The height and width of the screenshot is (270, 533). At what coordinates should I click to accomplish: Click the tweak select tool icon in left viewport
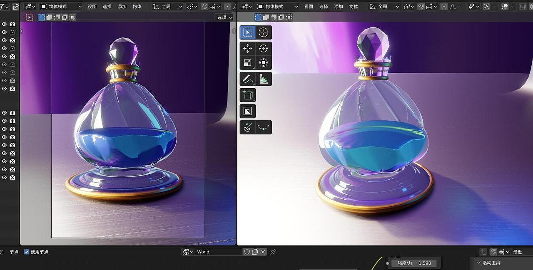[x=30, y=17]
